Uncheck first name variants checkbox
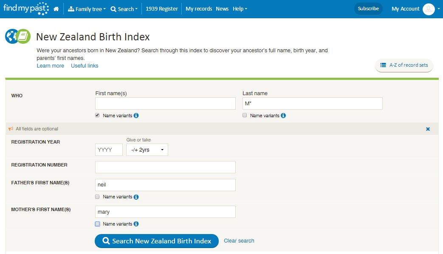 coord(98,115)
